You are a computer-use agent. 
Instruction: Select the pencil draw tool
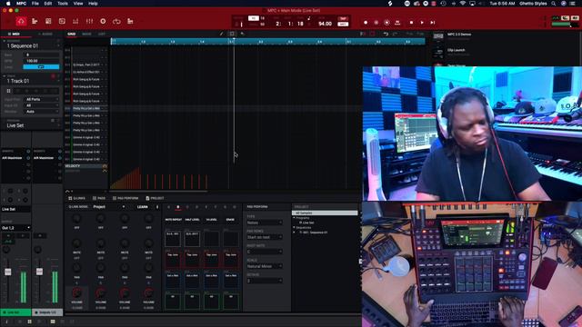point(222,34)
